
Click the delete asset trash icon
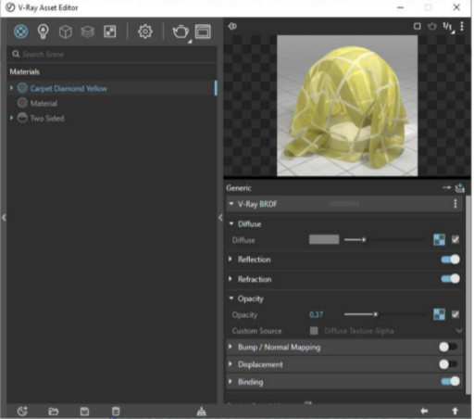(116, 412)
